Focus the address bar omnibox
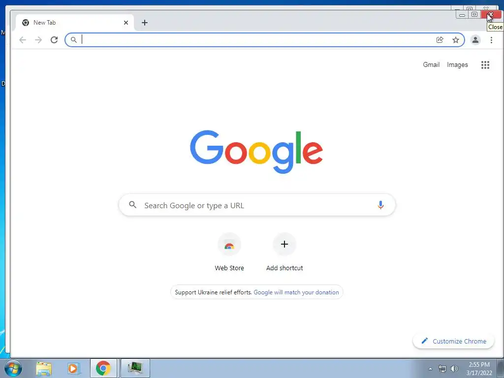The image size is (504, 378). coord(264,40)
